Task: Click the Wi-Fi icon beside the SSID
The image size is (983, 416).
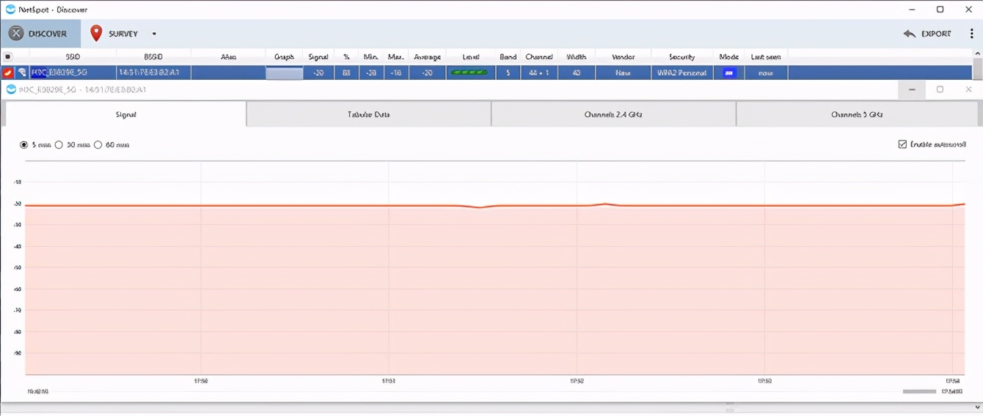Action: click(x=22, y=73)
